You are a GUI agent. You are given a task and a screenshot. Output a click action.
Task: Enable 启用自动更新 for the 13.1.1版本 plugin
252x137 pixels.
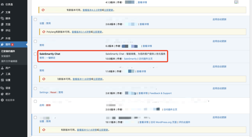click(219, 117)
